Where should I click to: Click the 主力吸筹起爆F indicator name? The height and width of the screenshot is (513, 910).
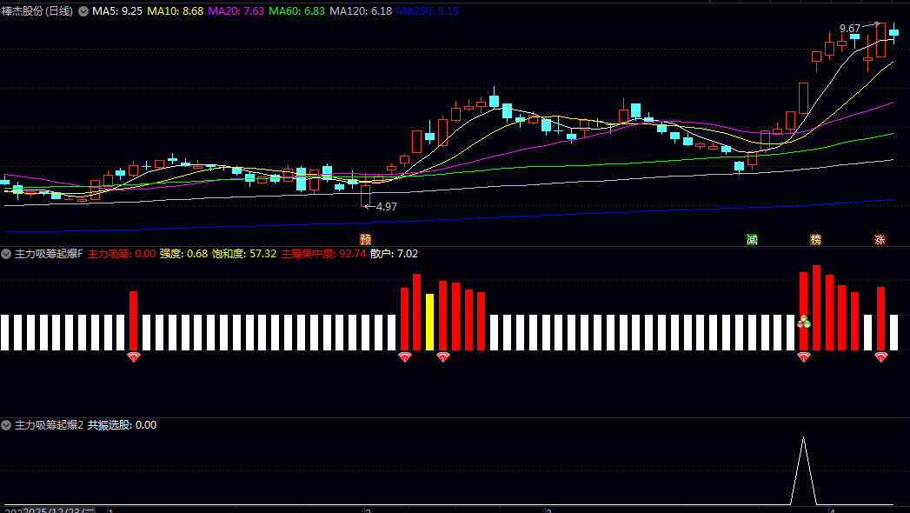coord(49,254)
